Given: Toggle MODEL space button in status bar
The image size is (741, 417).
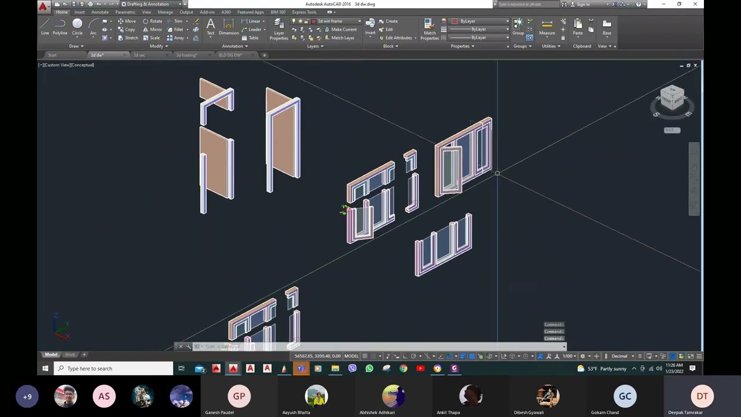Looking at the screenshot, I should 351,356.
